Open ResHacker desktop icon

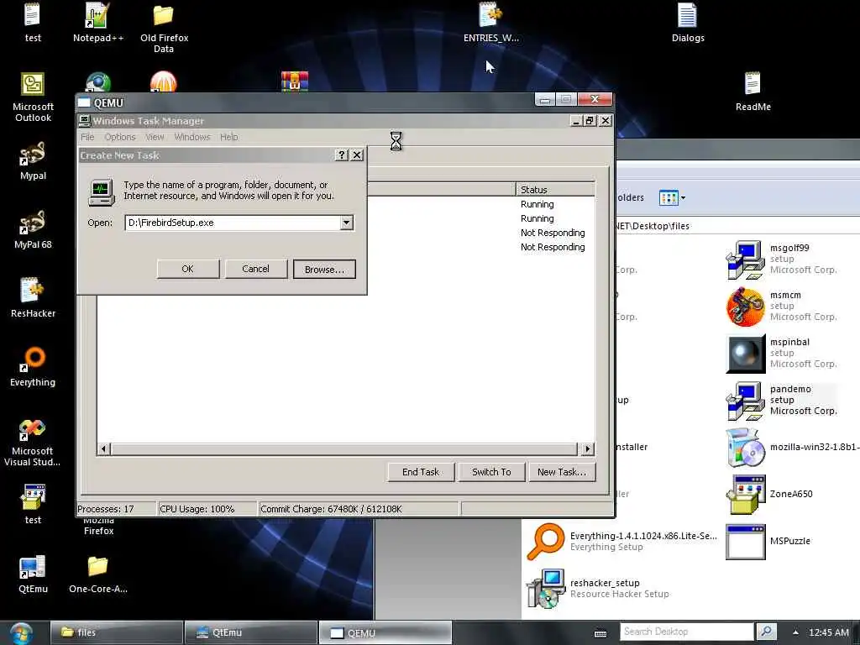point(33,298)
